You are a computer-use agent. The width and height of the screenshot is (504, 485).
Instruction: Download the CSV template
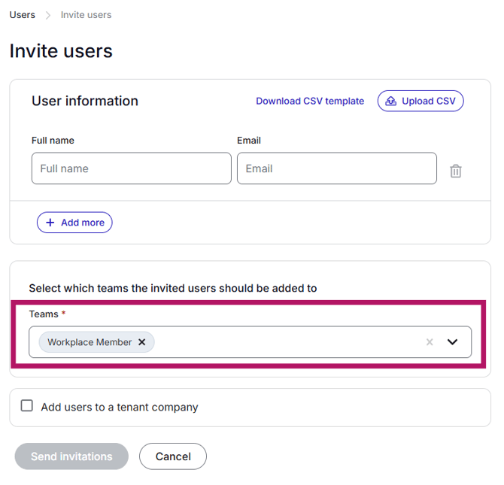pyautogui.click(x=310, y=101)
